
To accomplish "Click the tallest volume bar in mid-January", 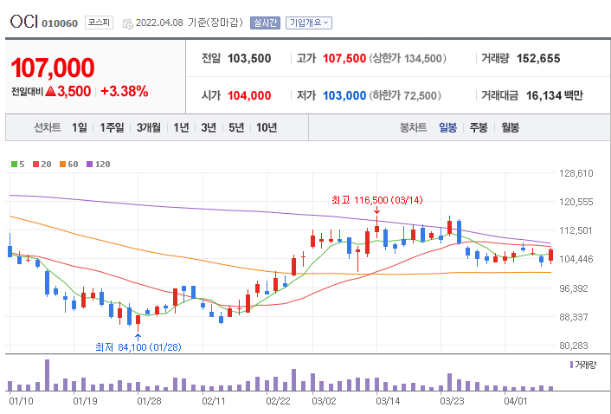I will 47,375.
